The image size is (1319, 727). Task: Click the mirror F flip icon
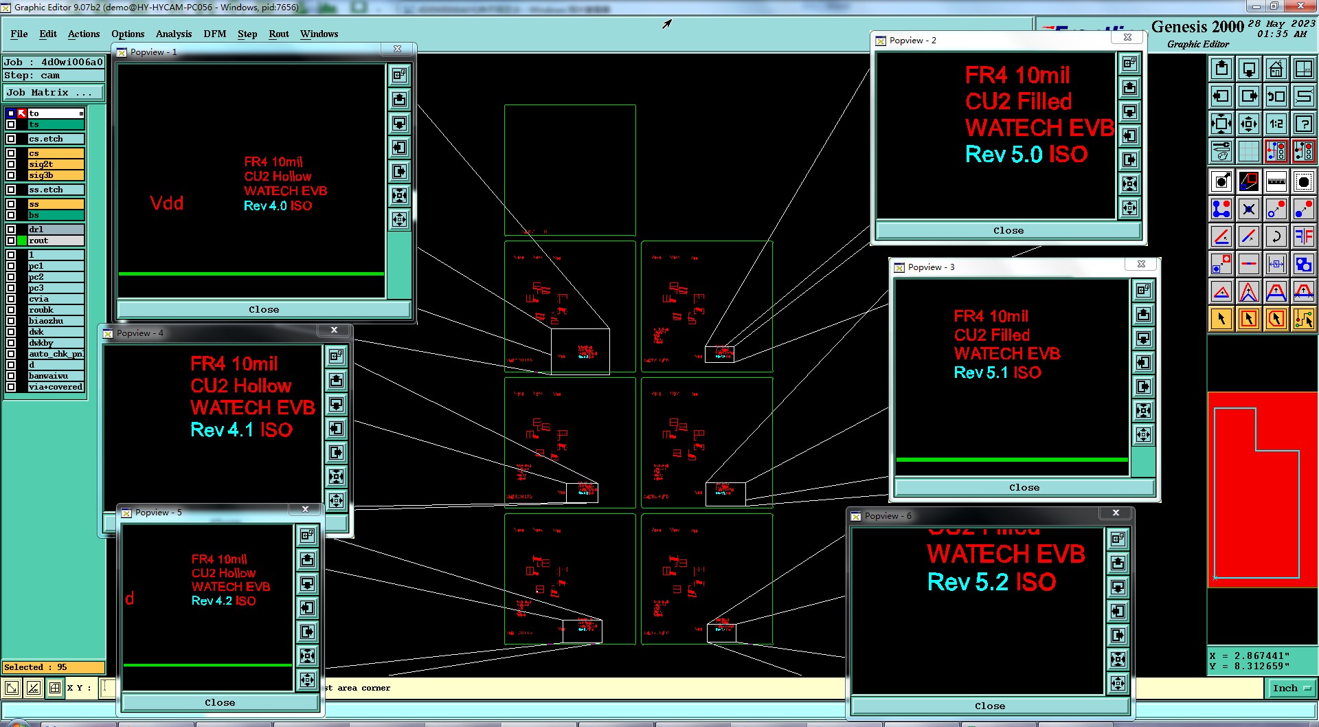tap(1303, 236)
